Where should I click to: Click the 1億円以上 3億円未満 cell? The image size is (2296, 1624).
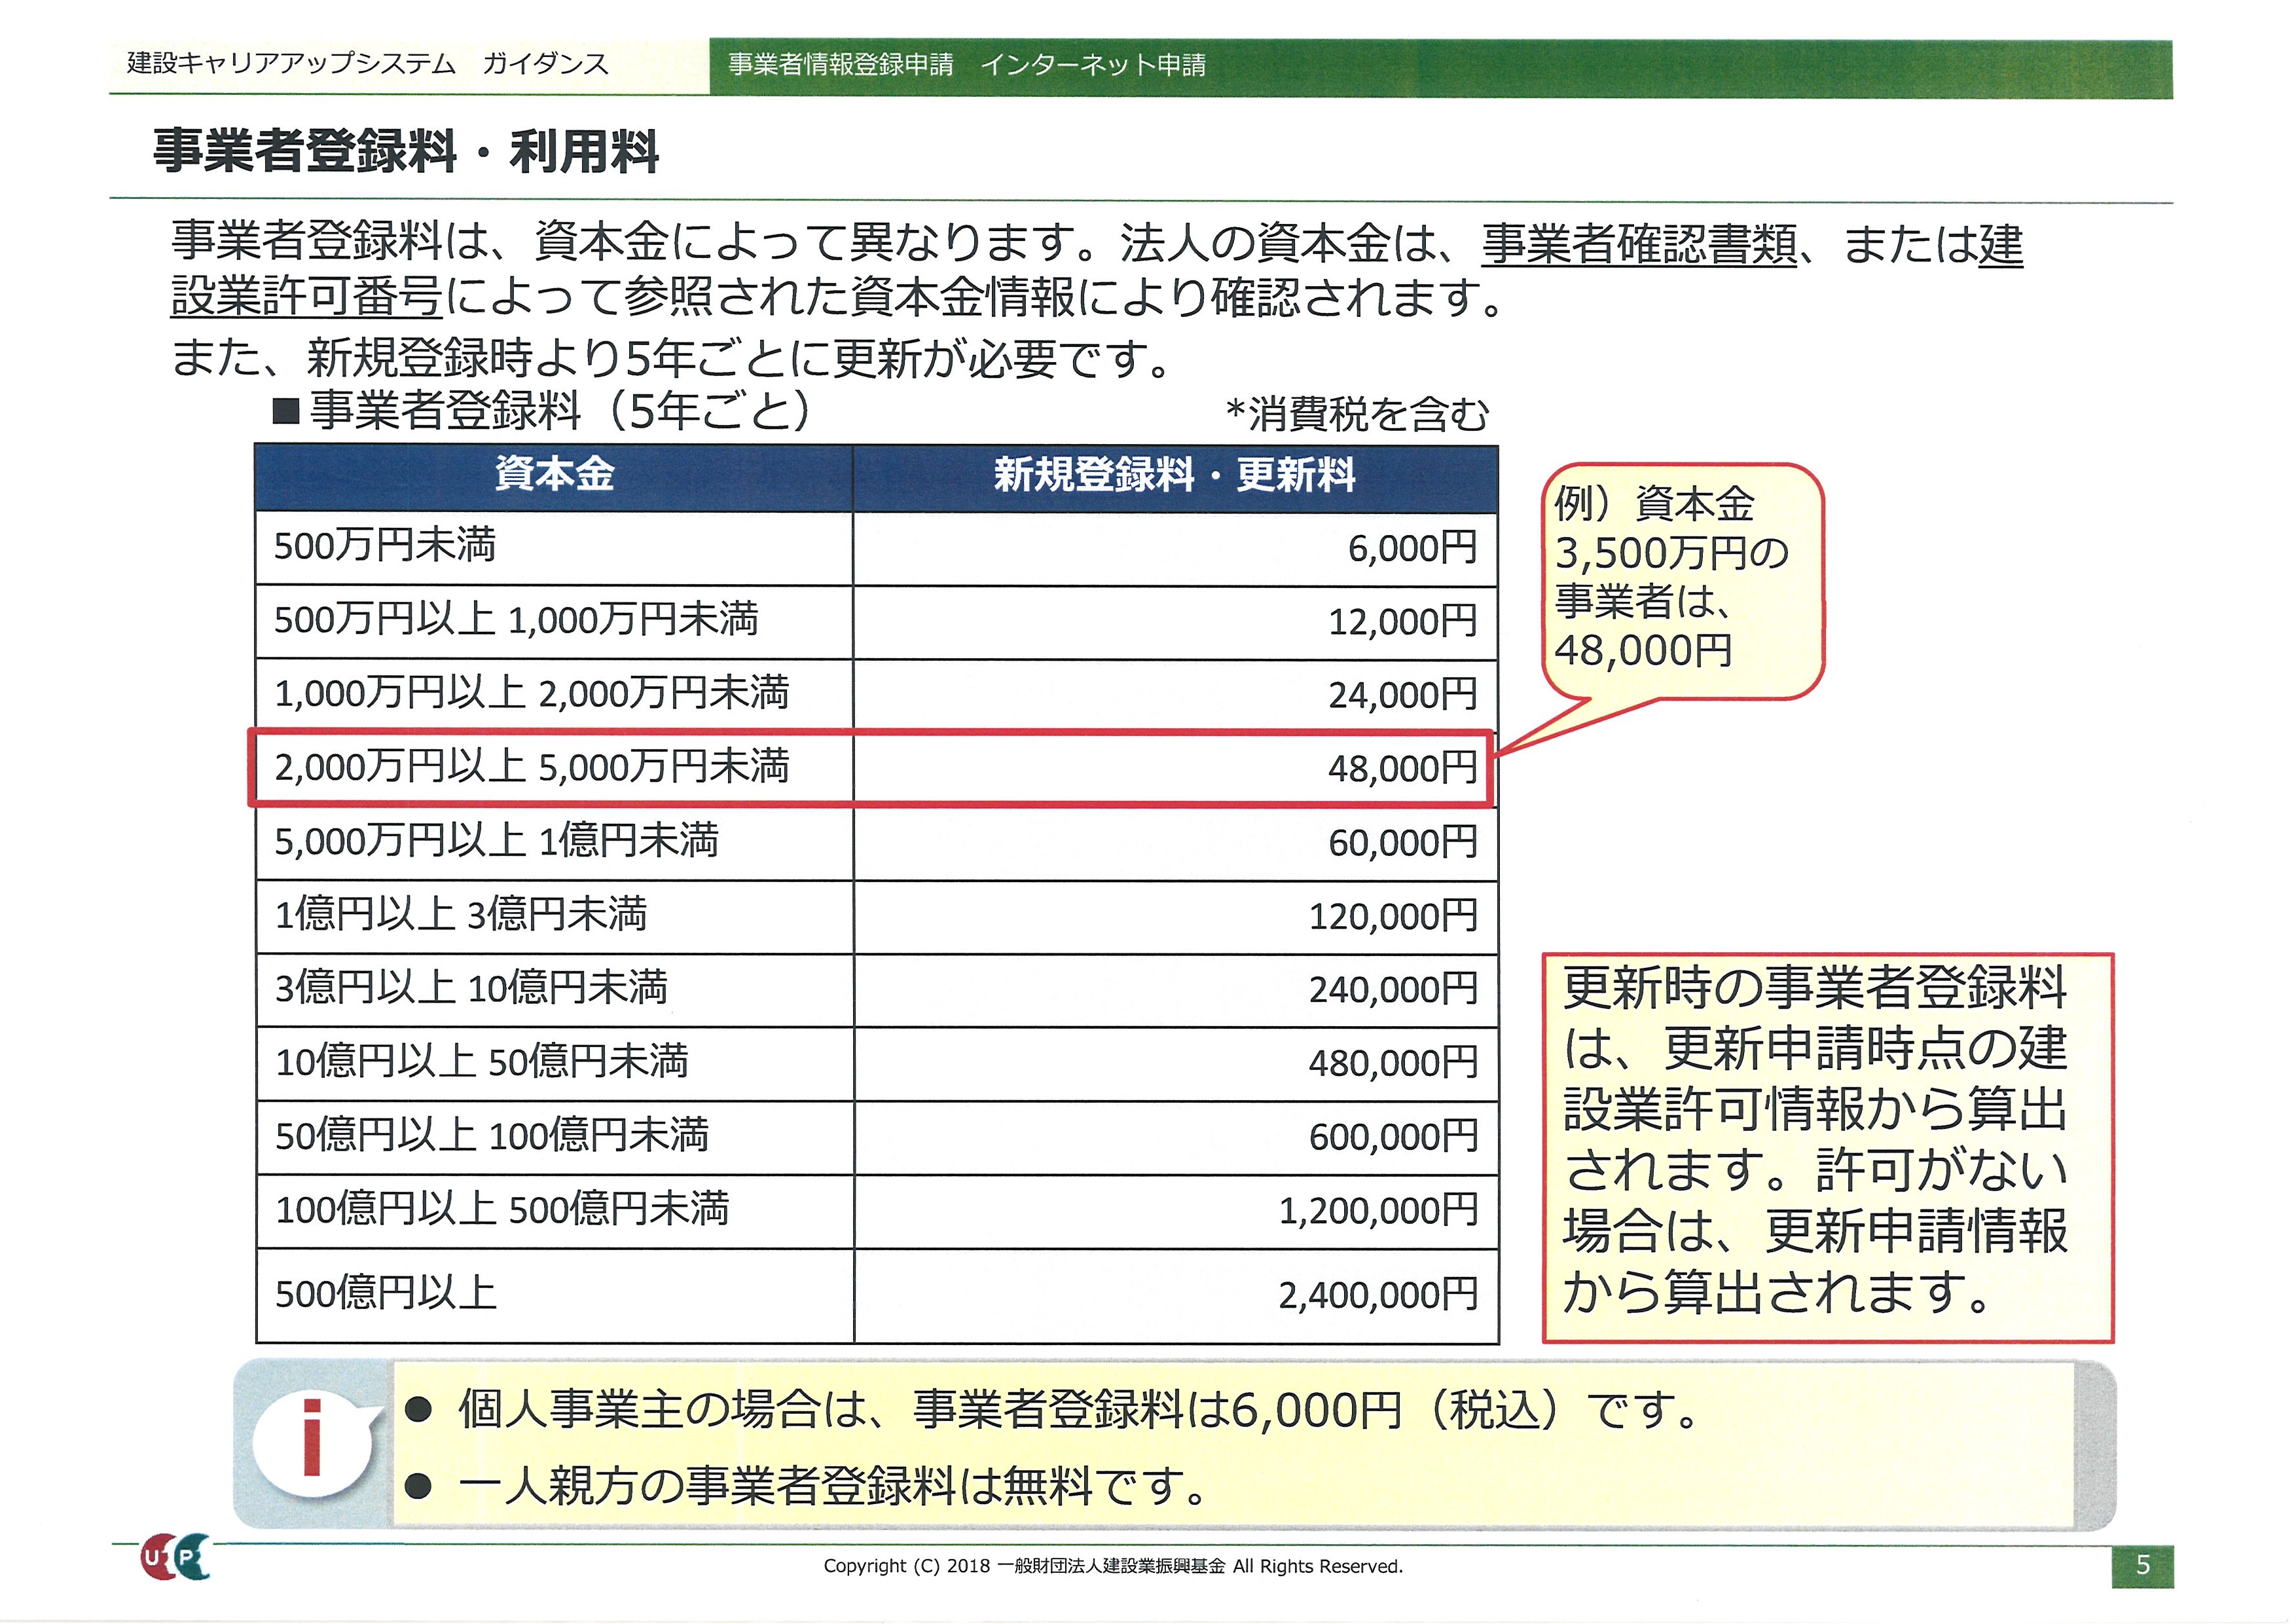554,917
